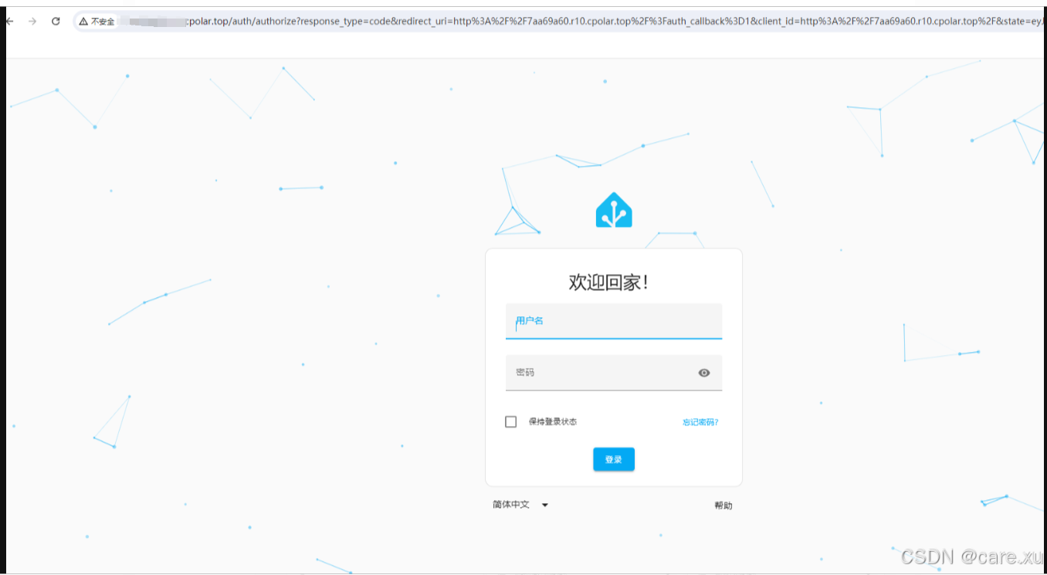Click the 保持登录状态 label text
The image size is (1047, 575).
pyautogui.click(x=553, y=422)
